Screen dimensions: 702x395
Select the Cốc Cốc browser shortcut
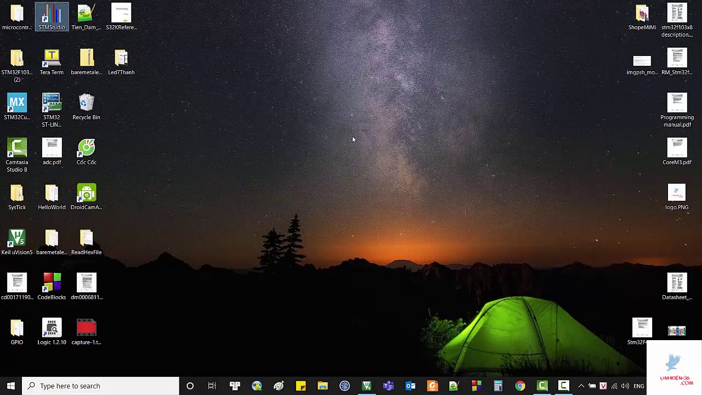[x=86, y=152]
